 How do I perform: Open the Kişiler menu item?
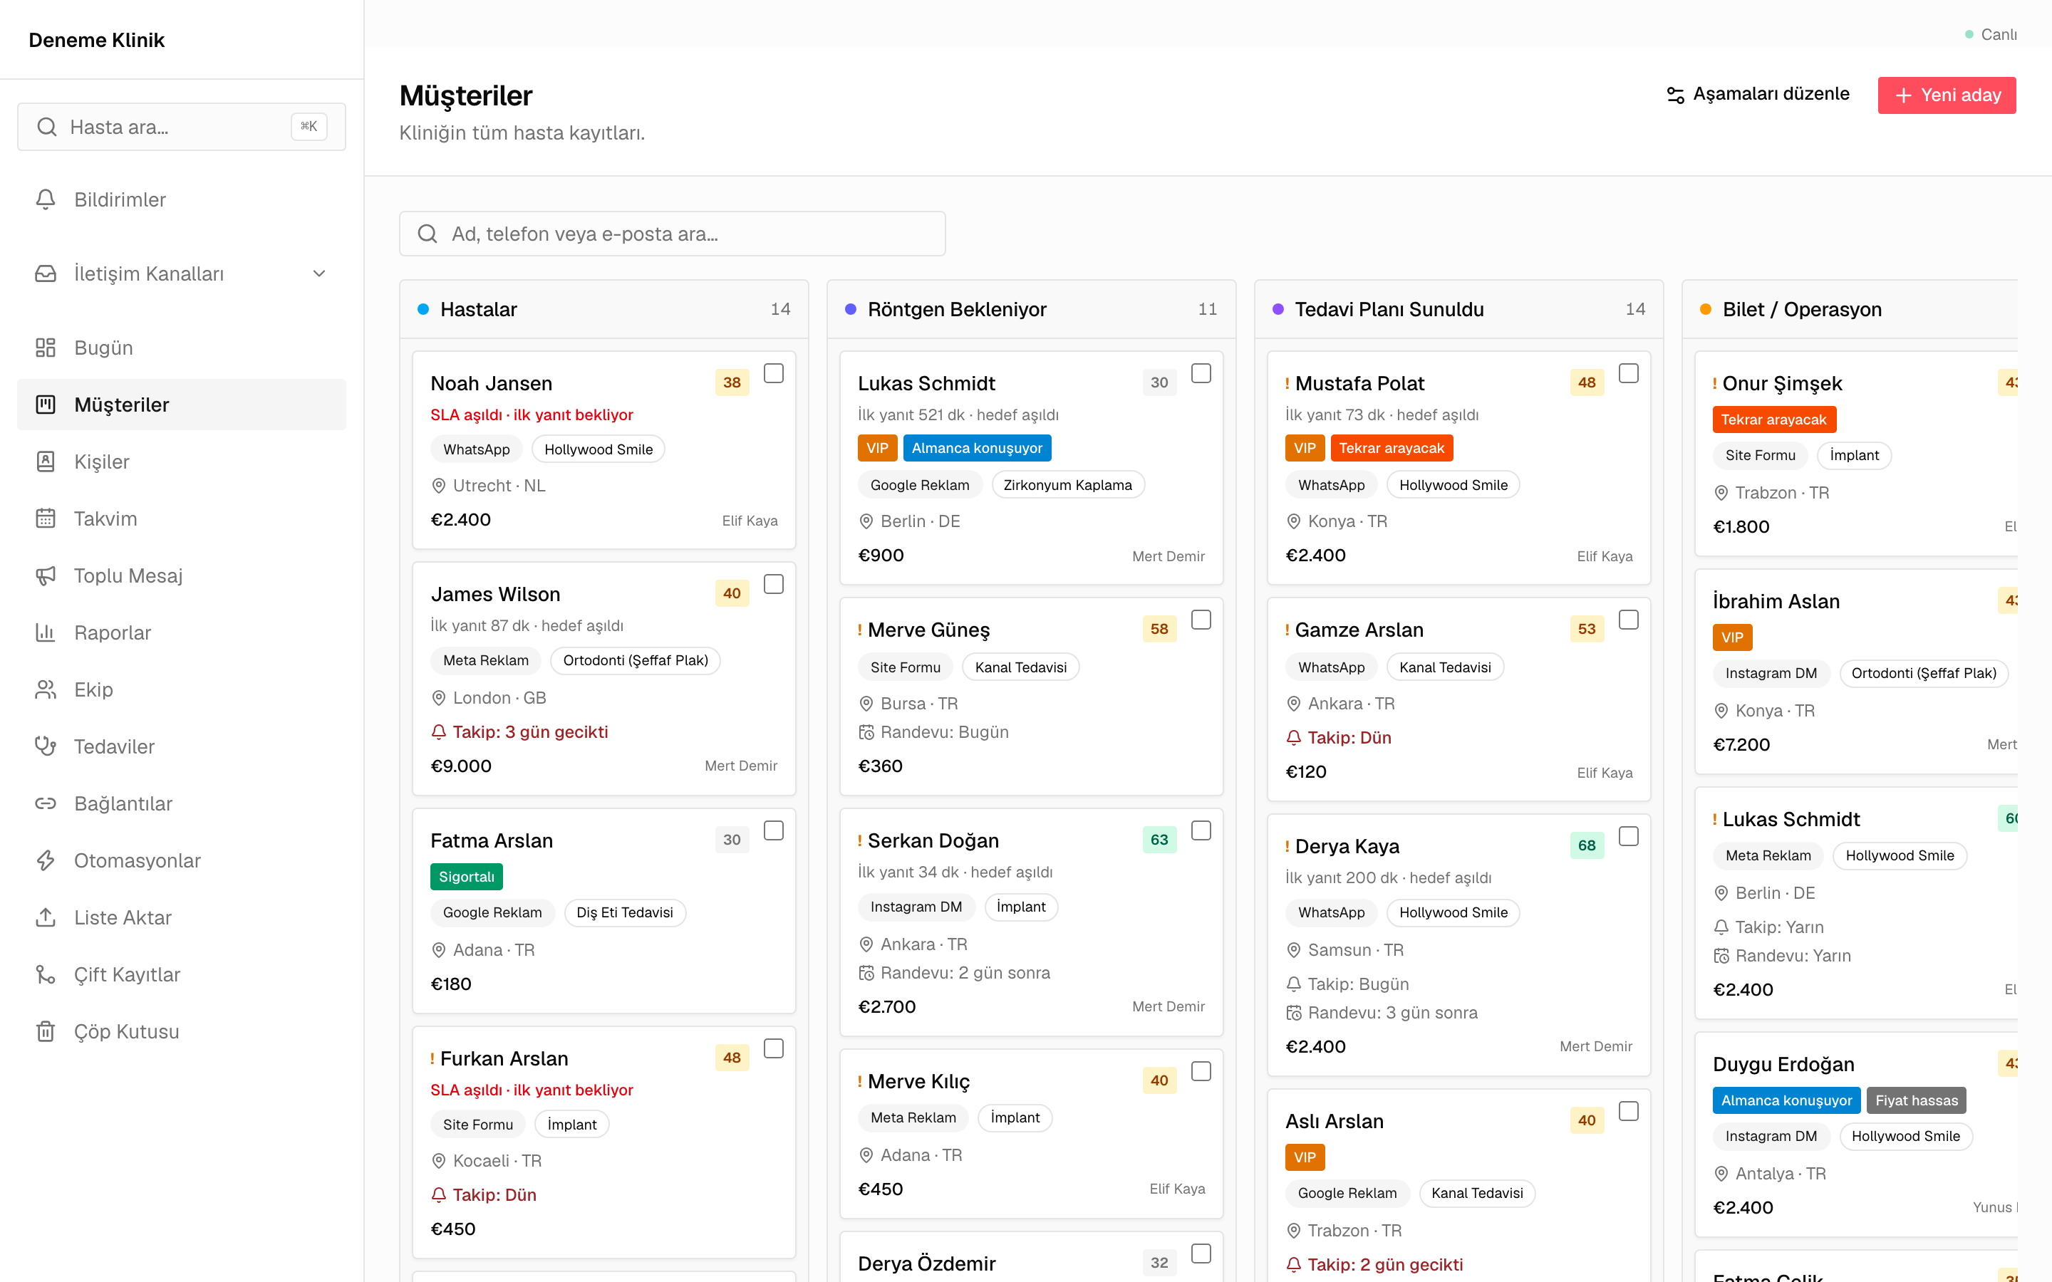pyautogui.click(x=182, y=462)
